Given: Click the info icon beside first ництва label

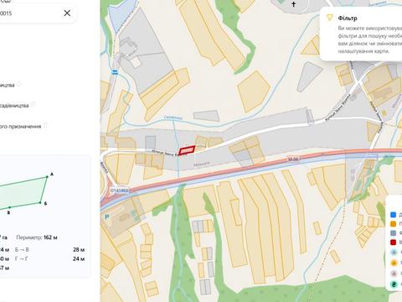Looking at the screenshot, I should [x=19, y=84].
